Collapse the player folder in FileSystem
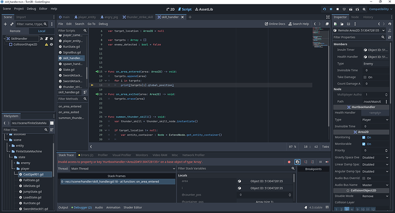This screenshot has height=213, width=395. pyautogui.click(x=15, y=168)
